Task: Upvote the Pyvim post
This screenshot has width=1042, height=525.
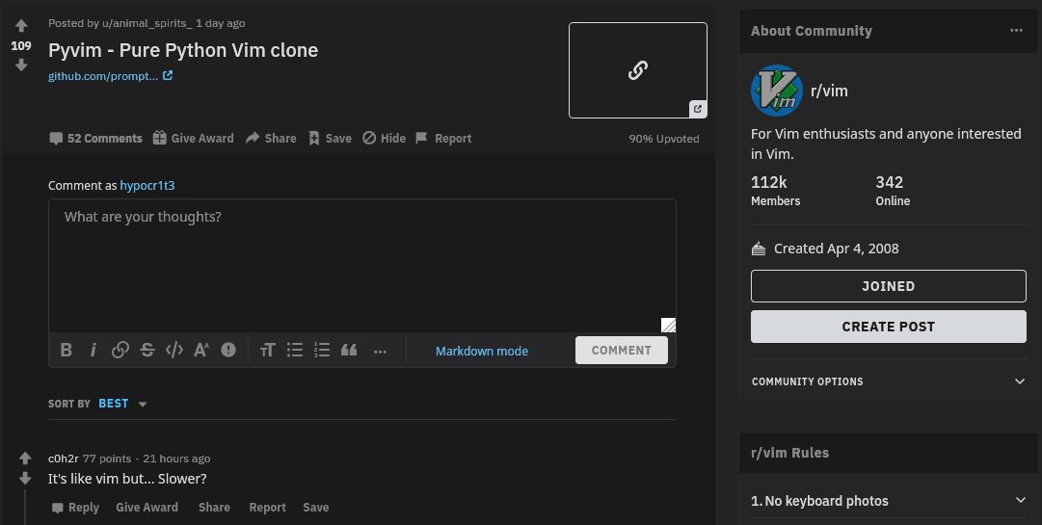Action: (21, 26)
